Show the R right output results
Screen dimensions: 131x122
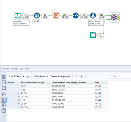4,105
